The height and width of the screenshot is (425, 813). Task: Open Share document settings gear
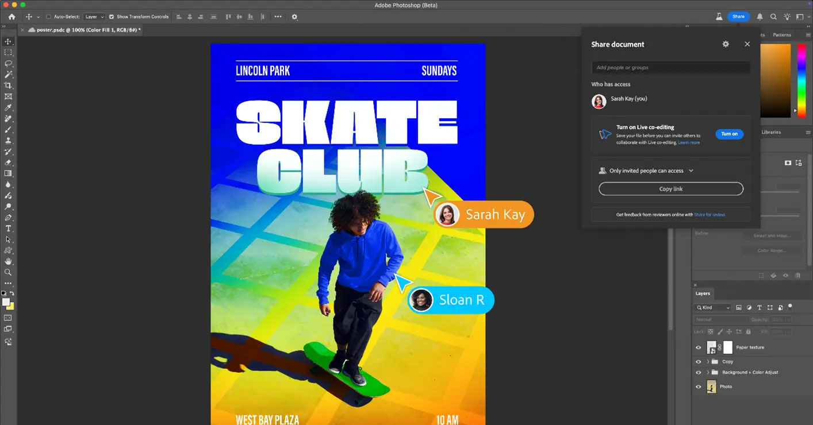(x=726, y=44)
